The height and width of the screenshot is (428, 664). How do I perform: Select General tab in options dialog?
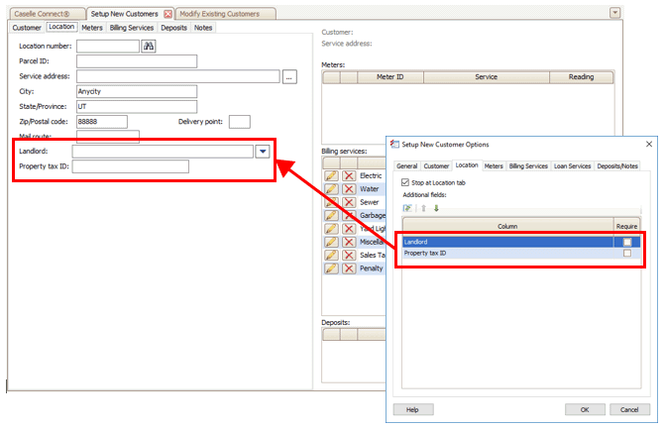407,166
